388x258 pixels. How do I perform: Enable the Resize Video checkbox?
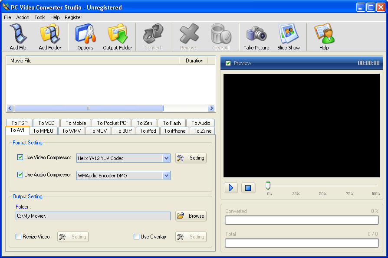tap(18, 236)
